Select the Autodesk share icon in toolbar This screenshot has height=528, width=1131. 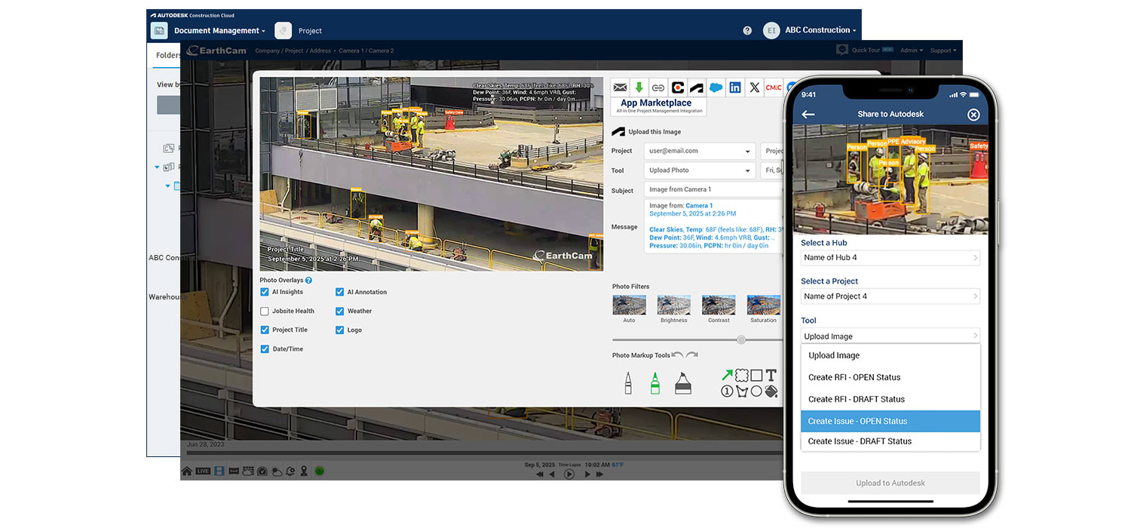[697, 87]
